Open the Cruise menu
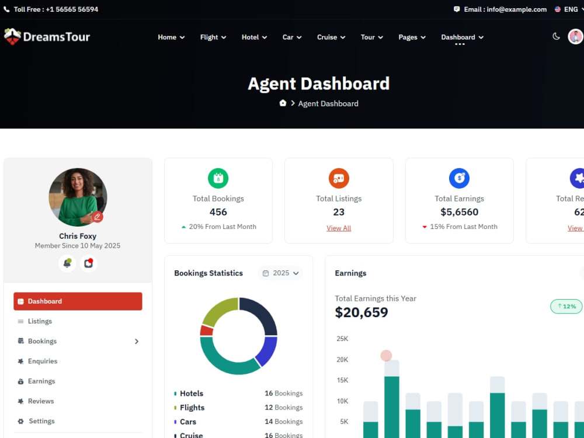Screen dimensions: 584x438 click(331, 37)
